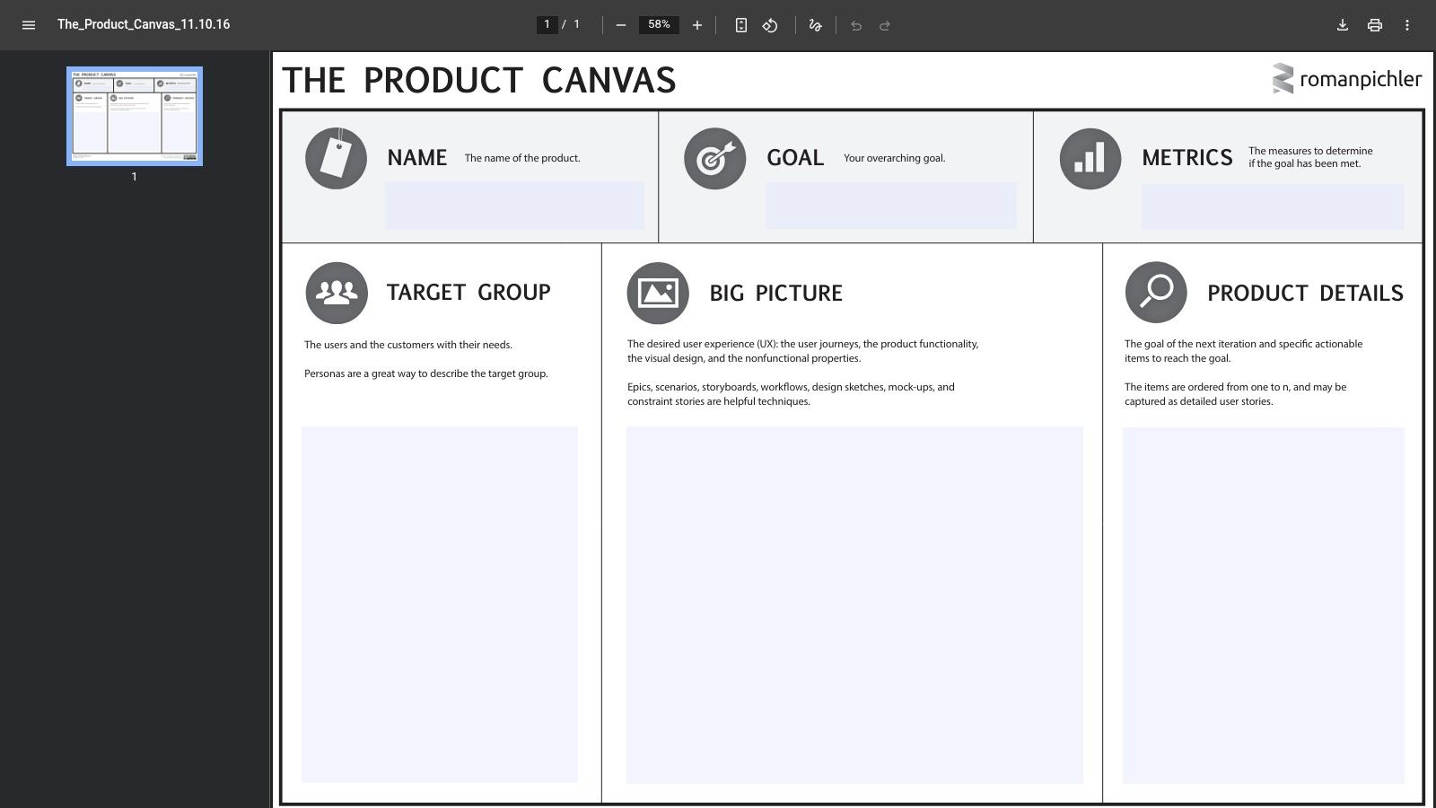The height and width of the screenshot is (808, 1436).
Task: Click the Product Details magnifier icon
Action: (1155, 292)
